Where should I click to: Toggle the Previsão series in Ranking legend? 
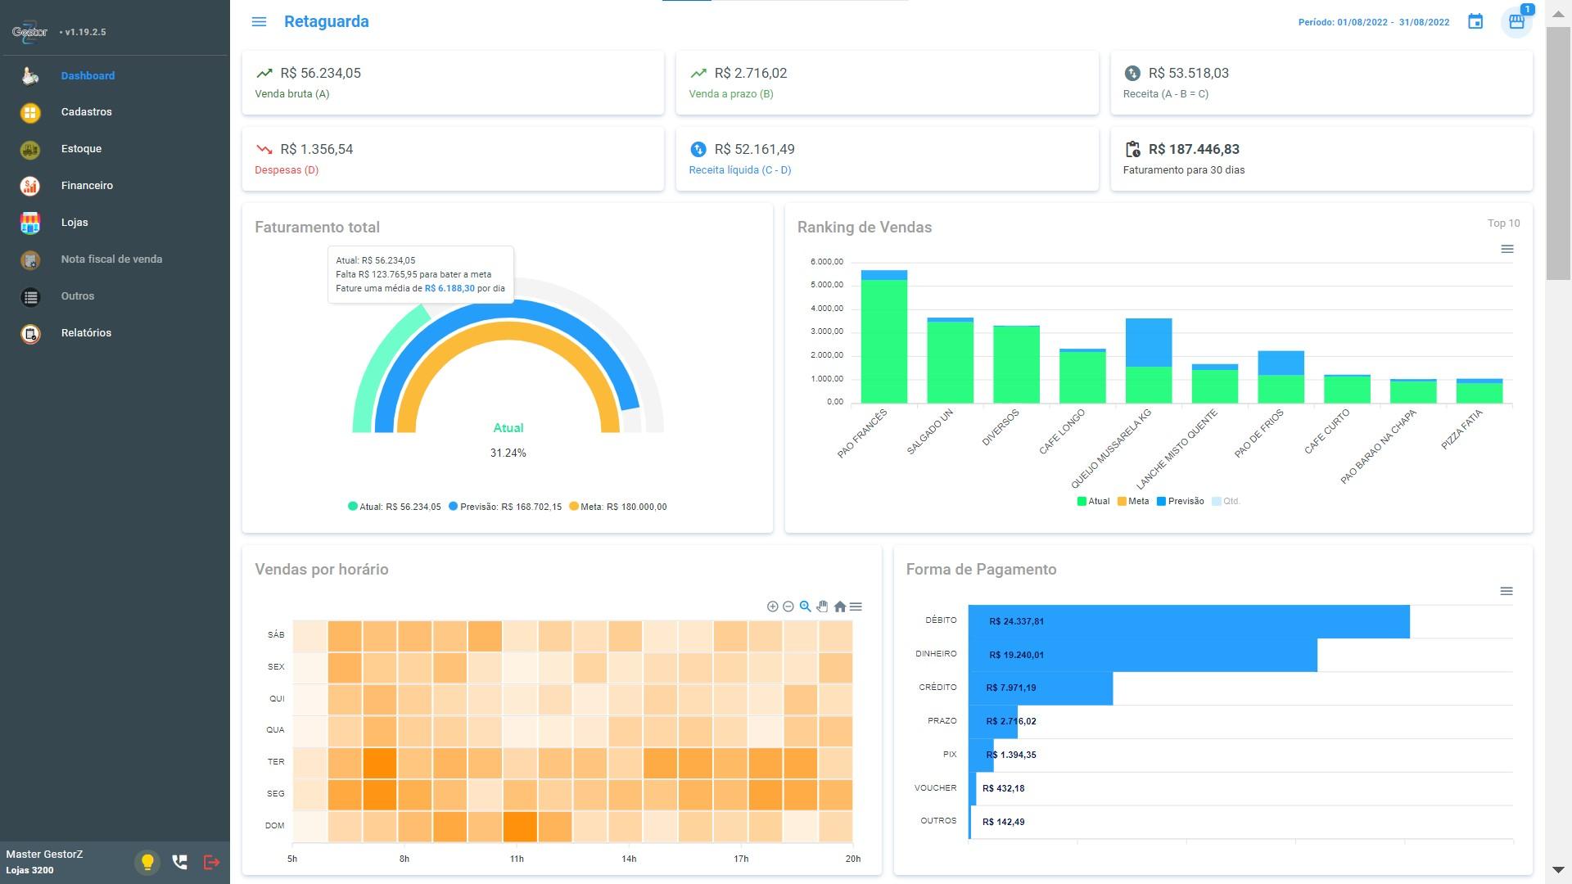1180,501
